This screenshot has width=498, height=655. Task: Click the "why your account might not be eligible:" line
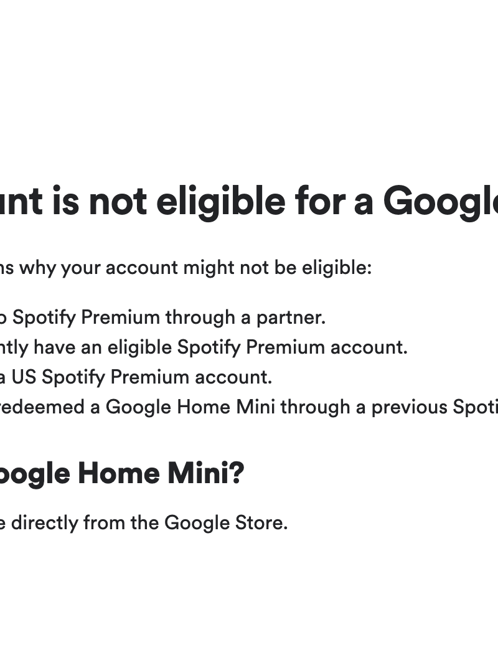coord(187,268)
